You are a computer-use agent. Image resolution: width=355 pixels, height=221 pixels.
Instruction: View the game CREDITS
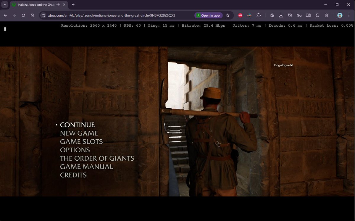pos(73,175)
